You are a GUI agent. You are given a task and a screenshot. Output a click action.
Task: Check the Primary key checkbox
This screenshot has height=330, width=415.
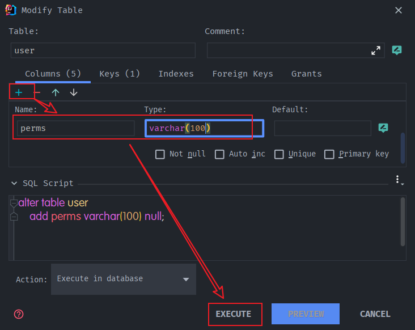tap(329, 154)
